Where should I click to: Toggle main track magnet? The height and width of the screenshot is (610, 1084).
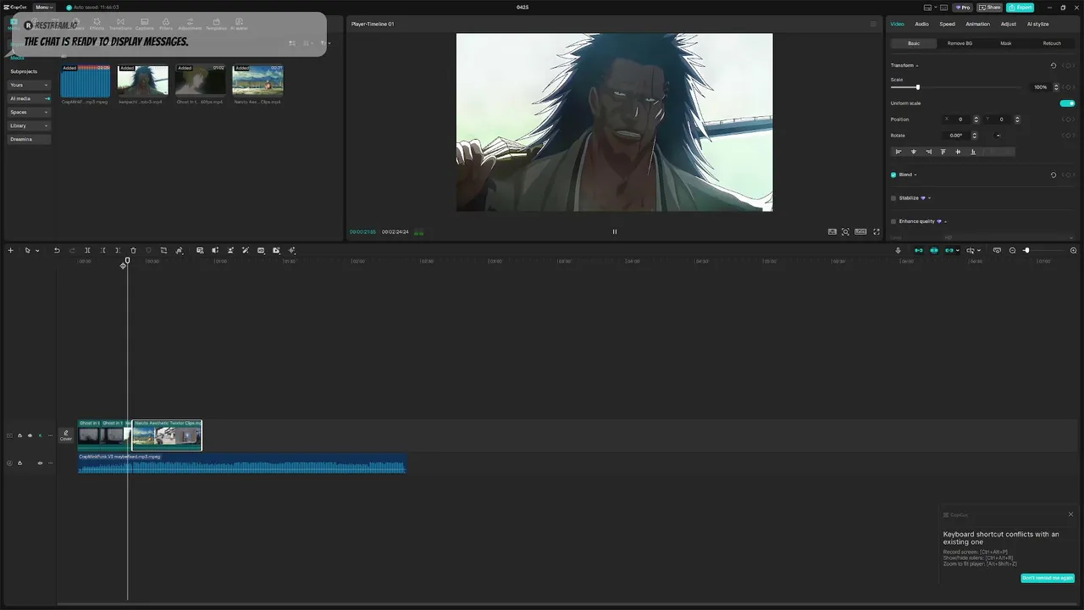[918, 251]
